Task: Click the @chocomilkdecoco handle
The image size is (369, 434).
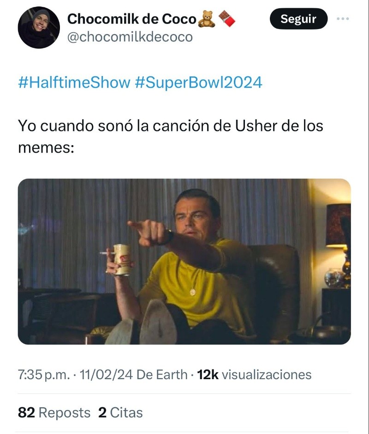Action: (130, 37)
